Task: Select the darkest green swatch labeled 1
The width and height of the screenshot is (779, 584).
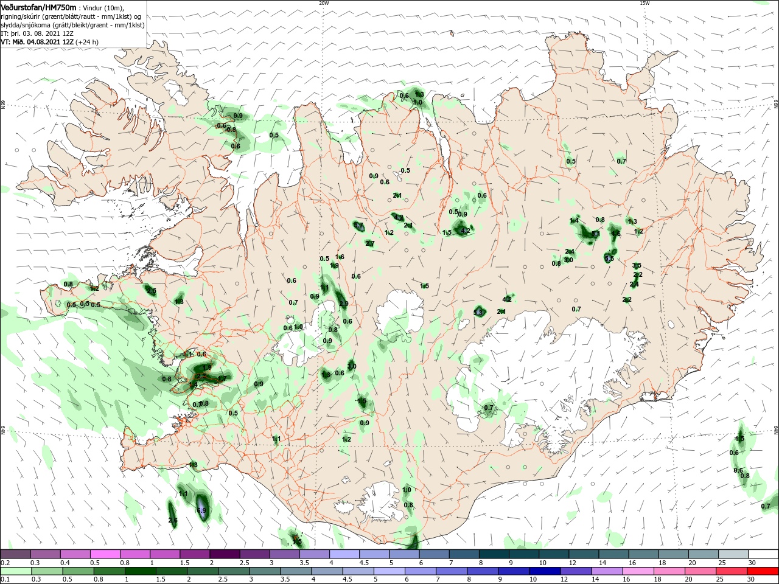Action: coord(140,571)
